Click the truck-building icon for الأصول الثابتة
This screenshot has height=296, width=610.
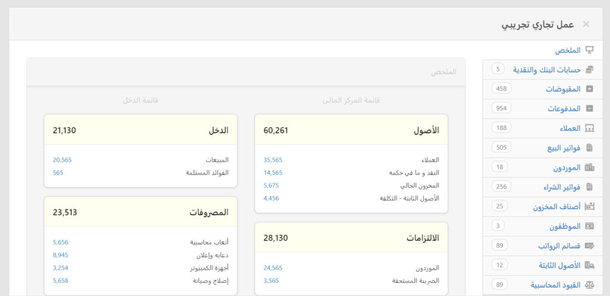[x=590, y=265]
